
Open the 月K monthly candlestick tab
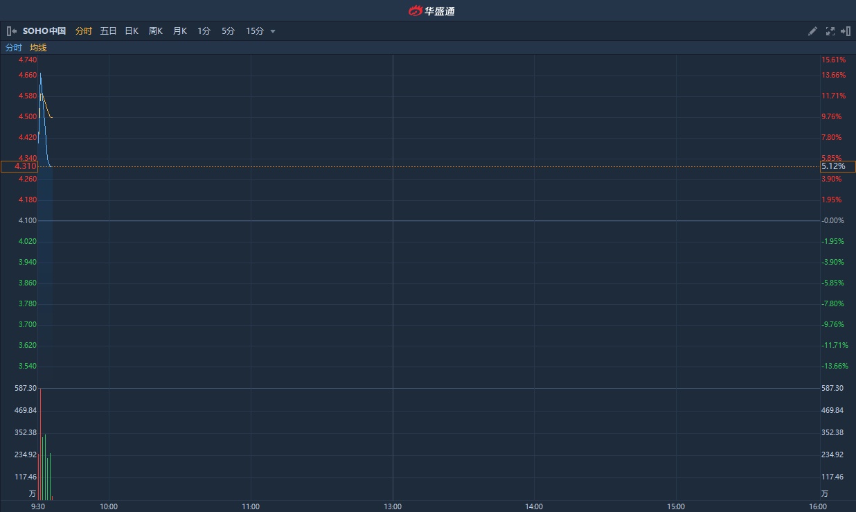pyautogui.click(x=180, y=31)
